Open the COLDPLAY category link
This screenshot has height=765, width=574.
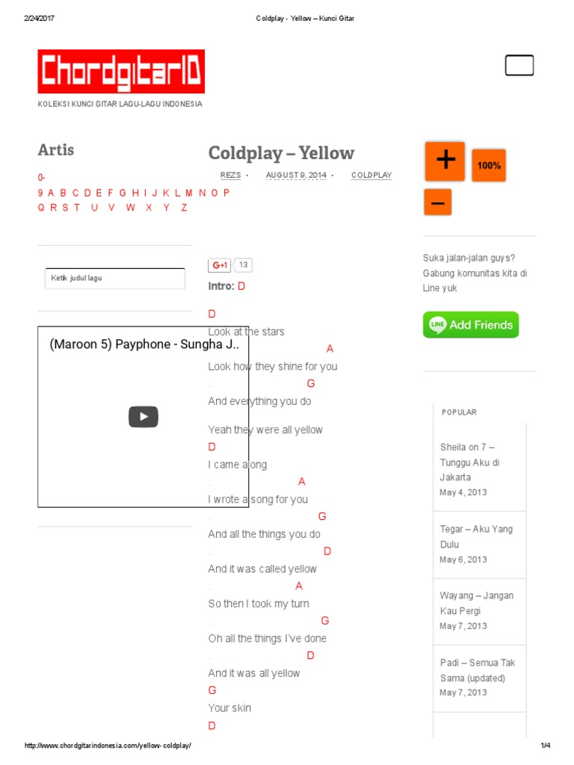[x=371, y=175]
